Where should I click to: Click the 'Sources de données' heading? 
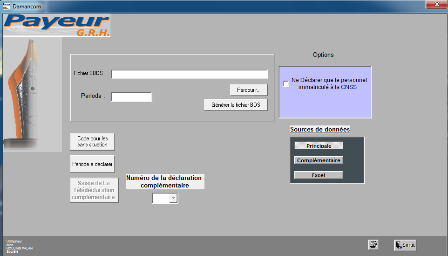[x=320, y=129]
